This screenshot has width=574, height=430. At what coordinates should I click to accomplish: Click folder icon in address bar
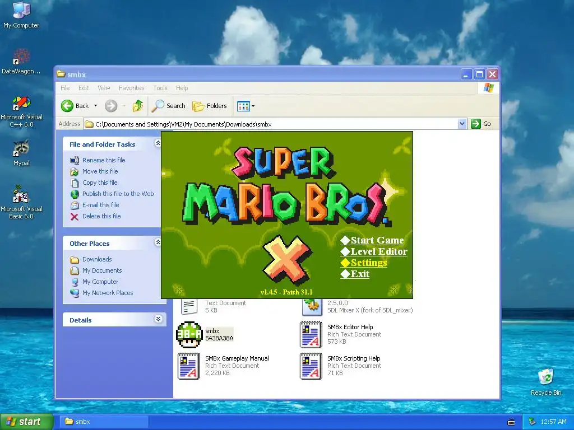point(89,124)
